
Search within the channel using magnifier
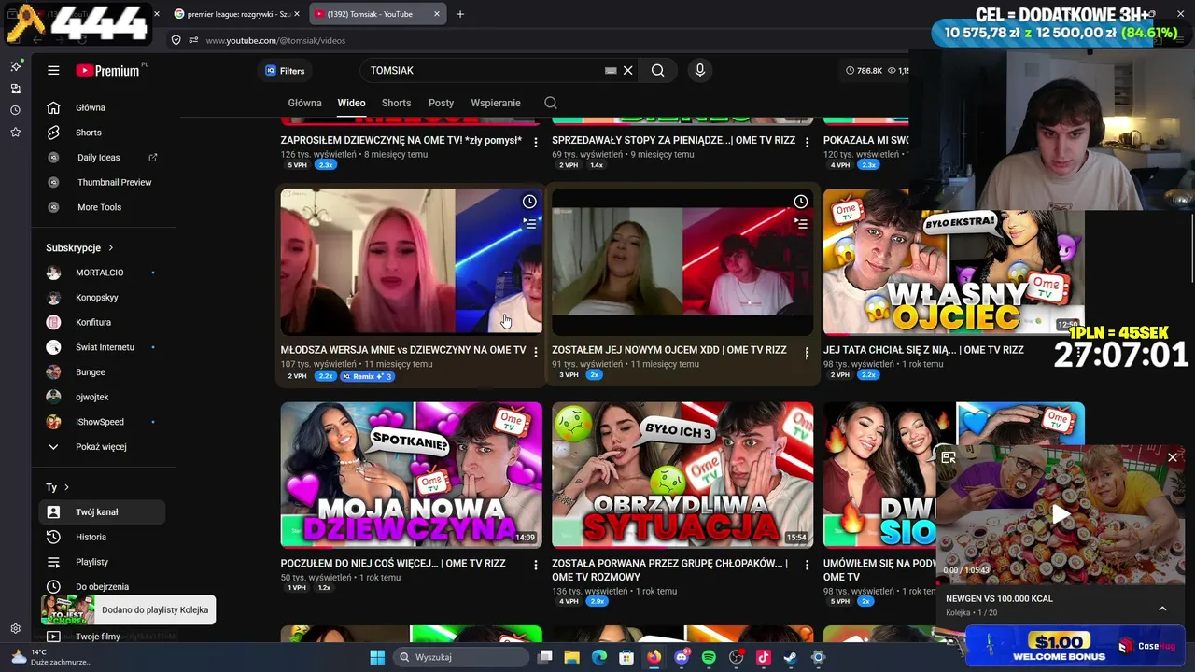tap(551, 103)
